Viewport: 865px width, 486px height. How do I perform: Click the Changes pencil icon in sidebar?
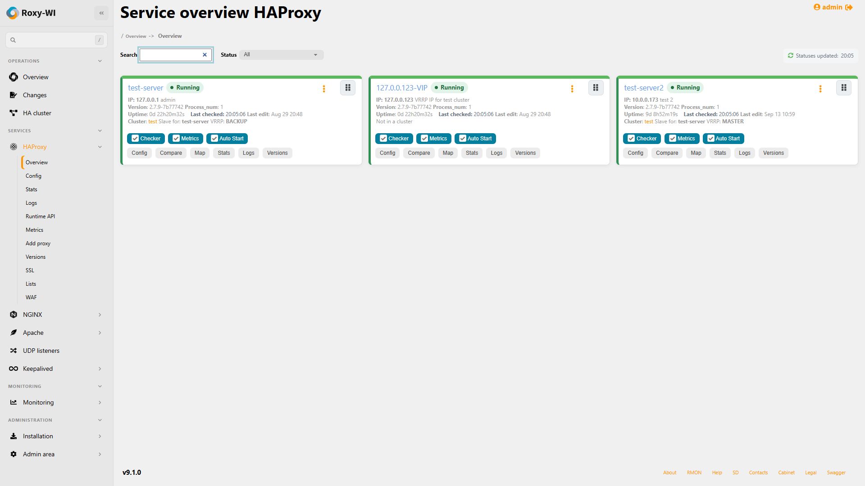[14, 95]
